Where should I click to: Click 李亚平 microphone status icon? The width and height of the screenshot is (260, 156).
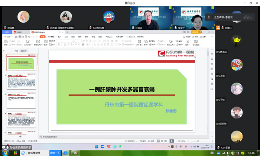(x=175, y=27)
